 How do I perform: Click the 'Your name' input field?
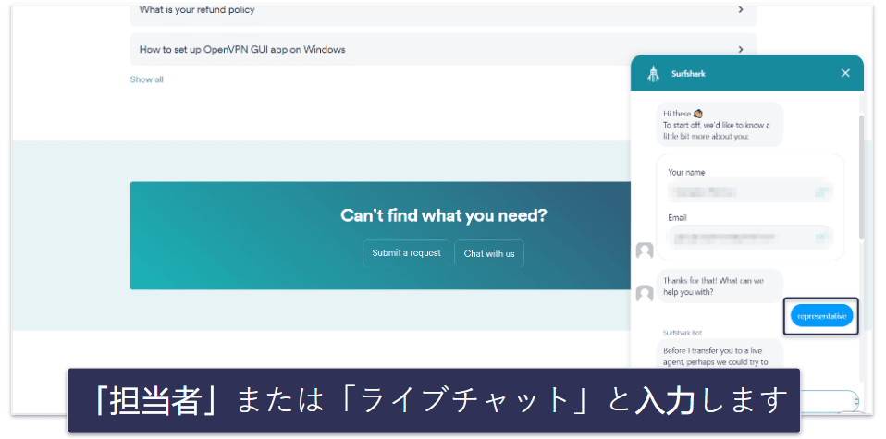click(x=750, y=191)
